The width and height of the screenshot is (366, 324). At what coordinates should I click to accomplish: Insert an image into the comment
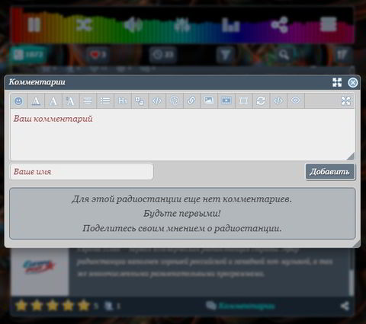click(x=209, y=101)
